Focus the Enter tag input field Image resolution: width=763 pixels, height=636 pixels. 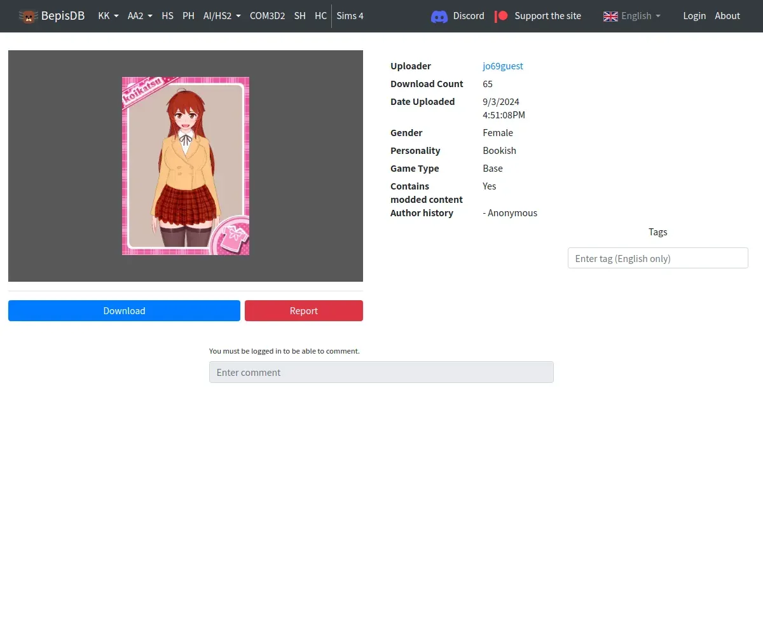coord(657,258)
